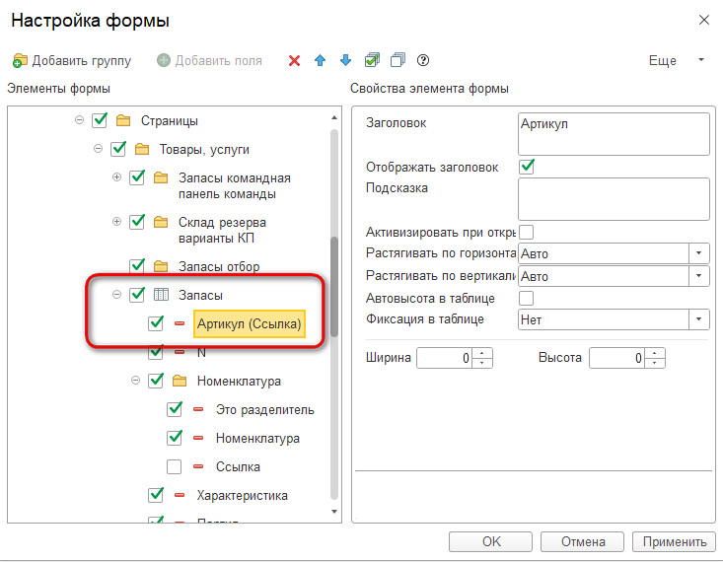Open help via question mark icon
Screen dimensions: 723x562
click(x=423, y=60)
